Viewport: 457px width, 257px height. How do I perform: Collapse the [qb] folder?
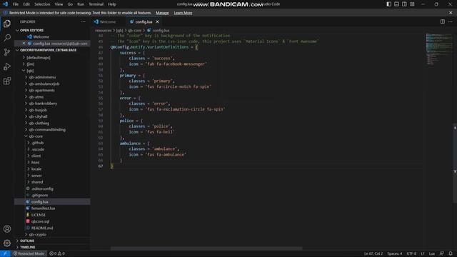(30, 71)
